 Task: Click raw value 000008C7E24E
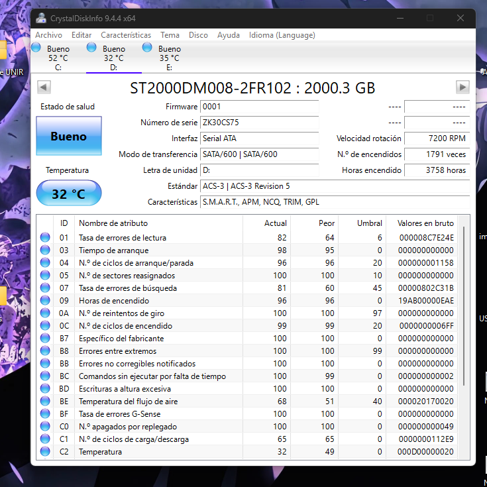426,238
